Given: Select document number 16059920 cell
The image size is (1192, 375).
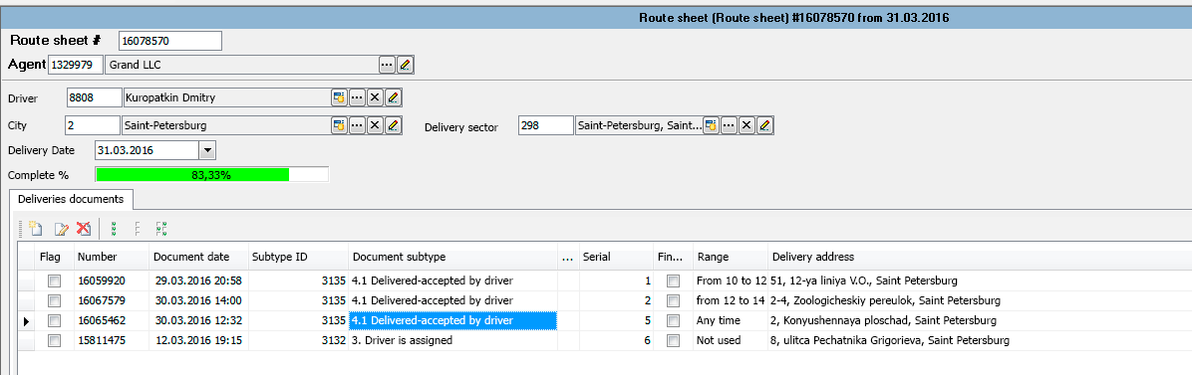Looking at the screenshot, I should click(x=111, y=281).
